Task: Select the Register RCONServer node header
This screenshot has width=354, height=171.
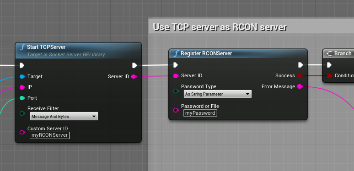Action: coord(238,53)
